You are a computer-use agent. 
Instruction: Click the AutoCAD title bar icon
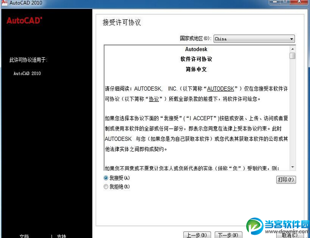[x=4, y=2]
